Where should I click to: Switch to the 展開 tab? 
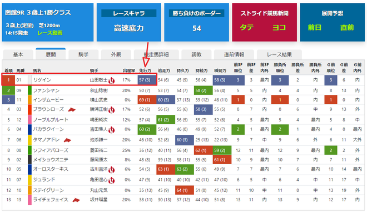[x=51, y=54]
